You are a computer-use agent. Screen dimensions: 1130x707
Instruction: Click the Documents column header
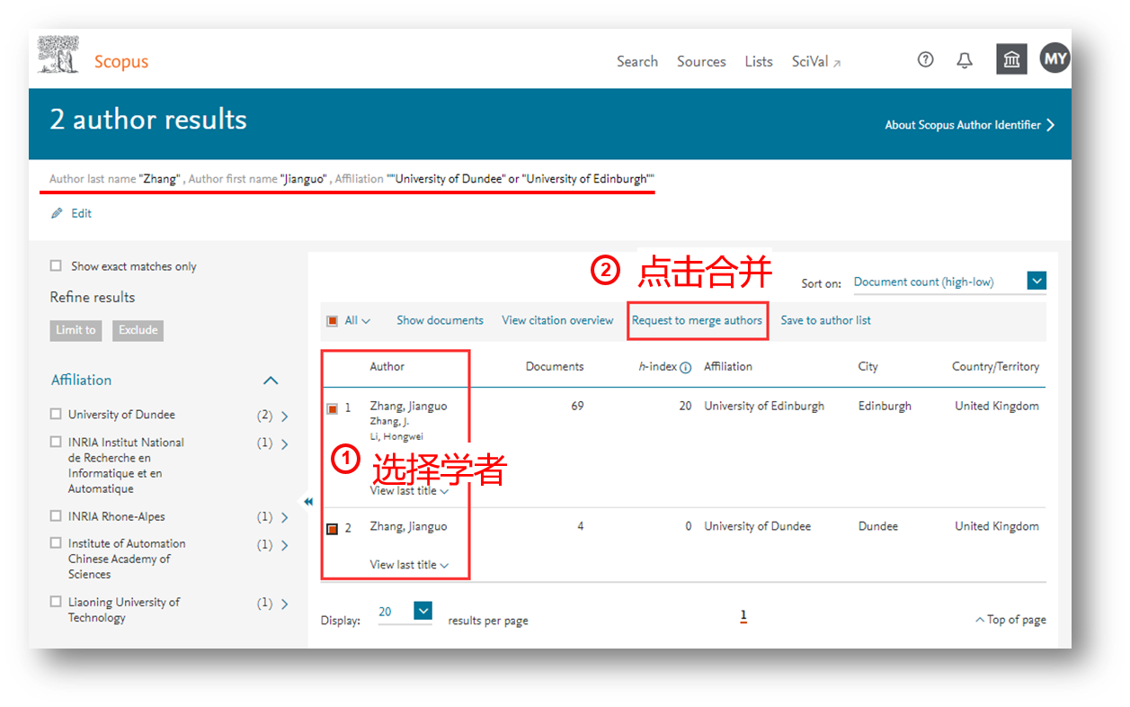555,367
